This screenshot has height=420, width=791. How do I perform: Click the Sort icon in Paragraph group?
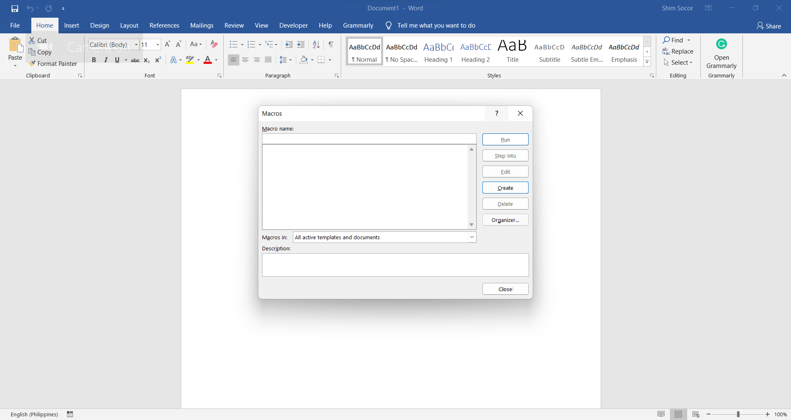tap(316, 44)
